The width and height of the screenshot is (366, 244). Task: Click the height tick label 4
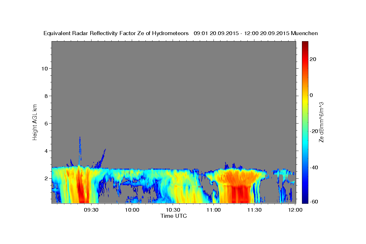tap(45, 151)
